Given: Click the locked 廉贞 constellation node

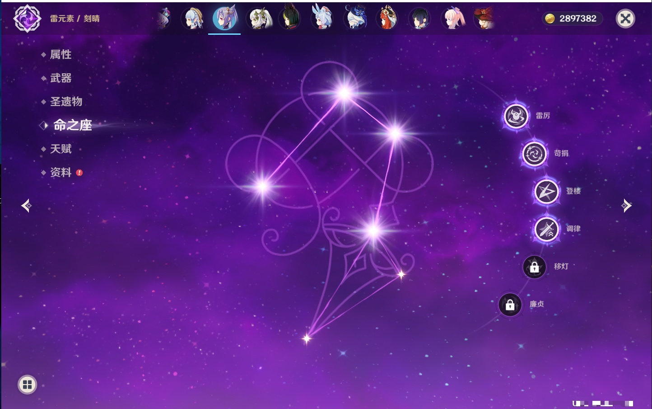Looking at the screenshot, I should [510, 305].
